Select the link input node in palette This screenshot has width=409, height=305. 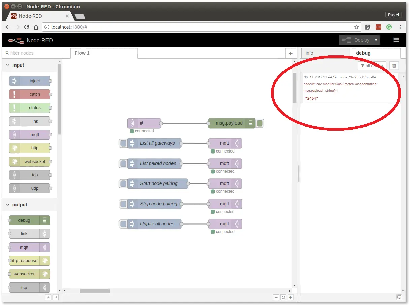click(x=30, y=121)
